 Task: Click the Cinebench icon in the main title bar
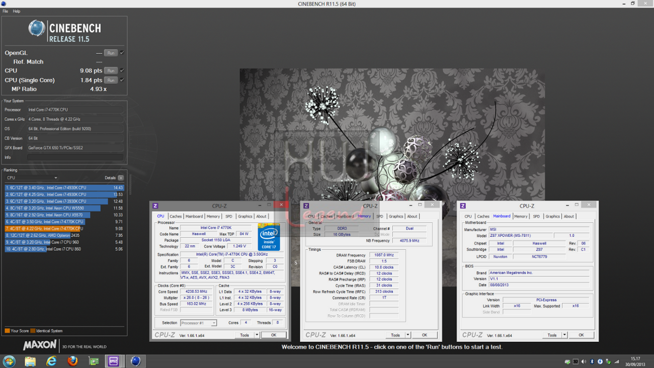4,4
